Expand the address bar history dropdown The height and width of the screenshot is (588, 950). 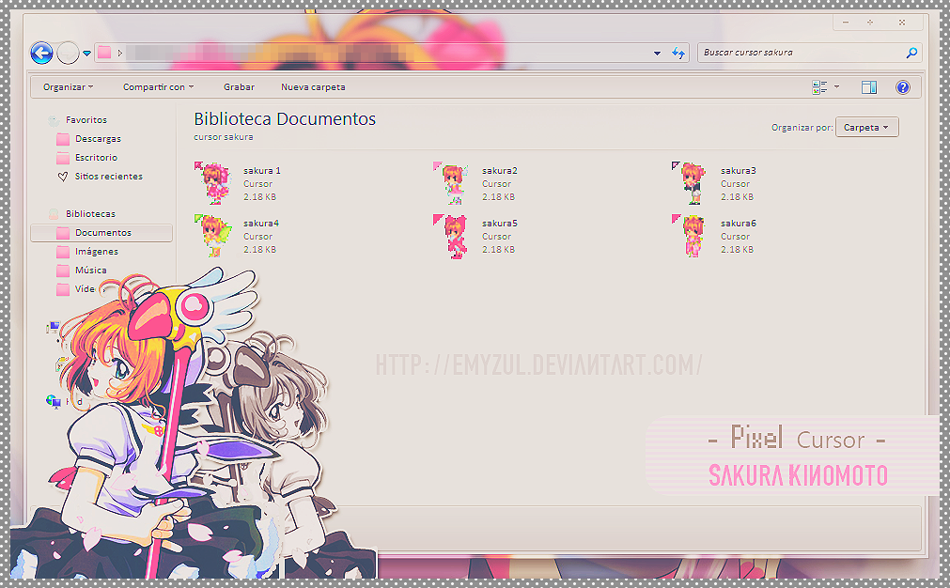[x=657, y=54]
